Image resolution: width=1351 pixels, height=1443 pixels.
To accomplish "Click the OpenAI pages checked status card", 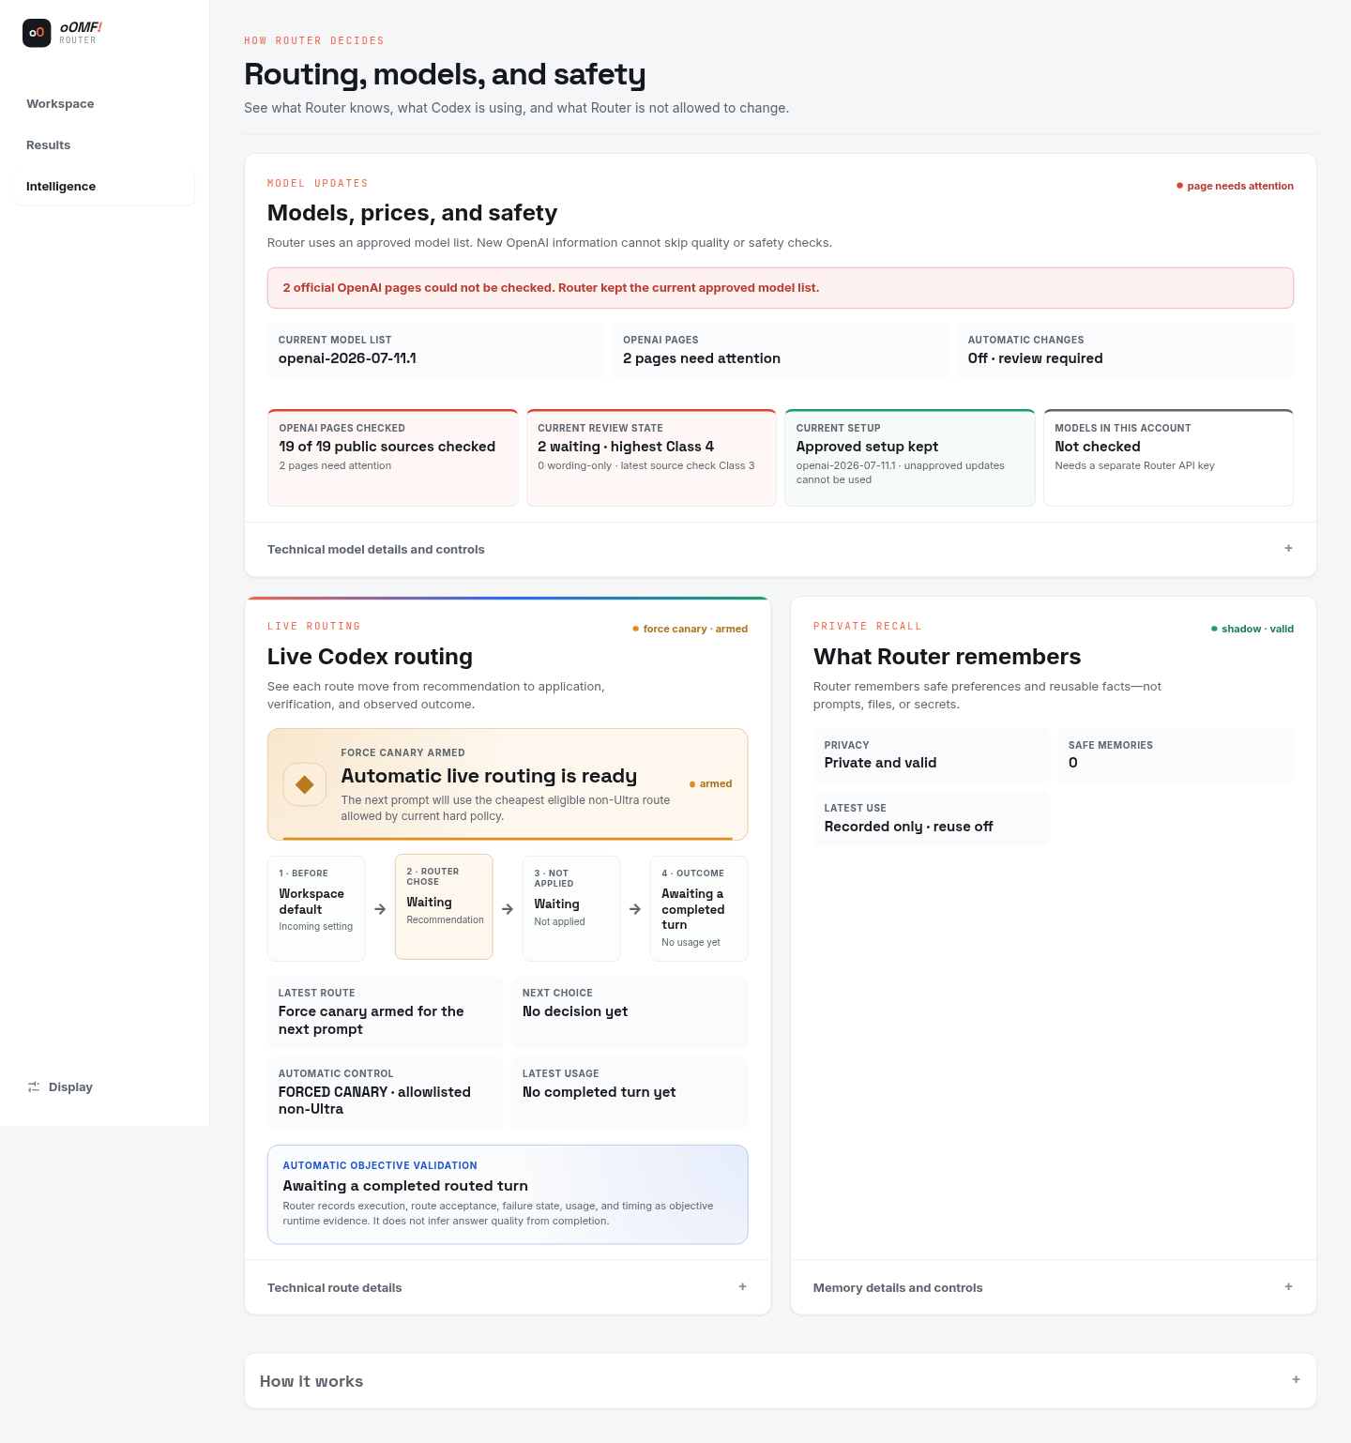I will (393, 458).
